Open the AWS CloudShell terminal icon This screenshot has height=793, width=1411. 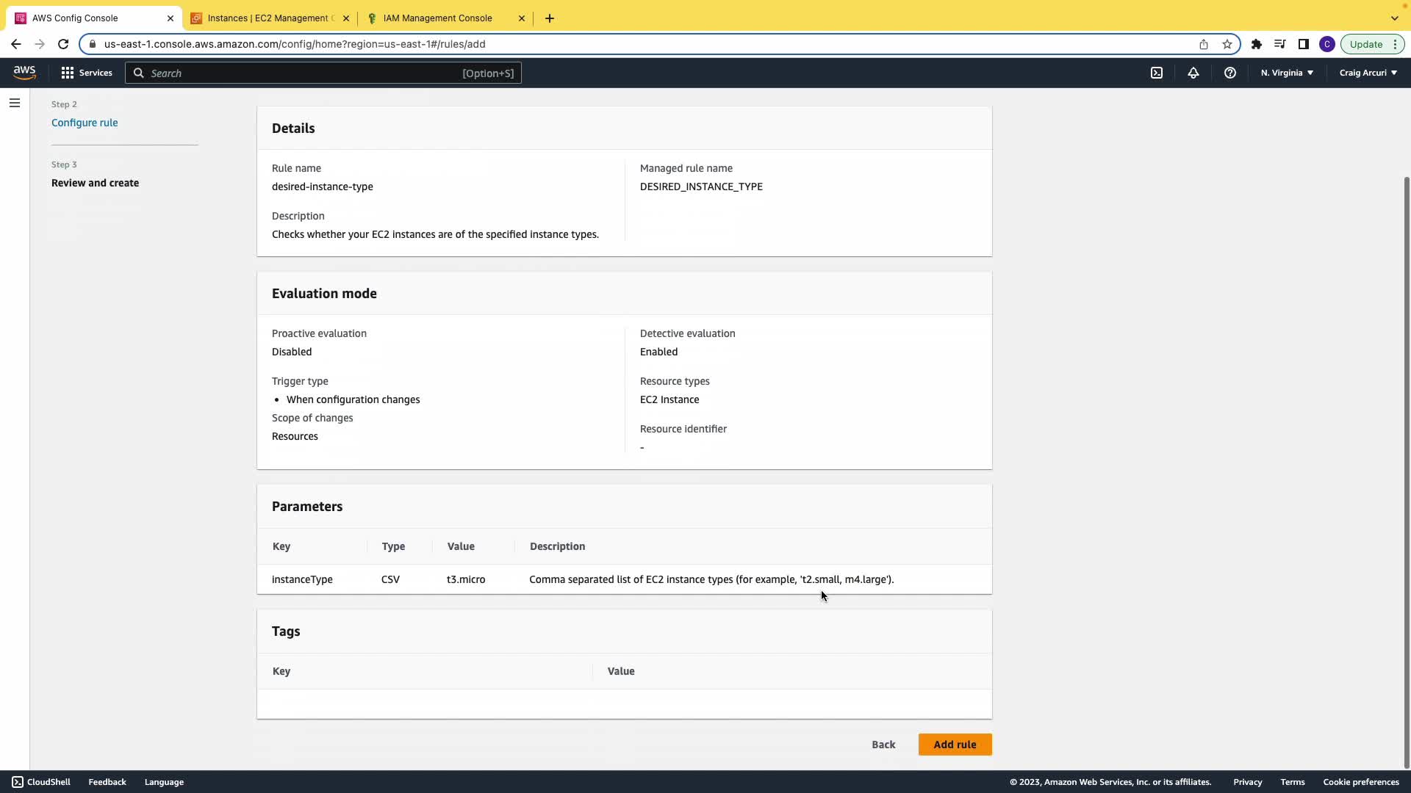point(1157,73)
